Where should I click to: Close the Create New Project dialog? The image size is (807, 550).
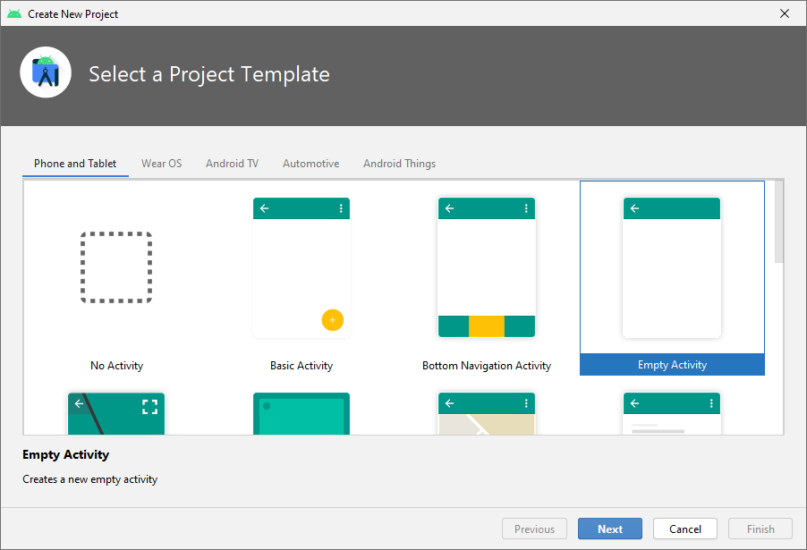(x=785, y=13)
